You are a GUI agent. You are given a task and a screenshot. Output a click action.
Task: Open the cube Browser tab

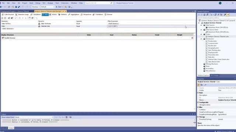108,15
